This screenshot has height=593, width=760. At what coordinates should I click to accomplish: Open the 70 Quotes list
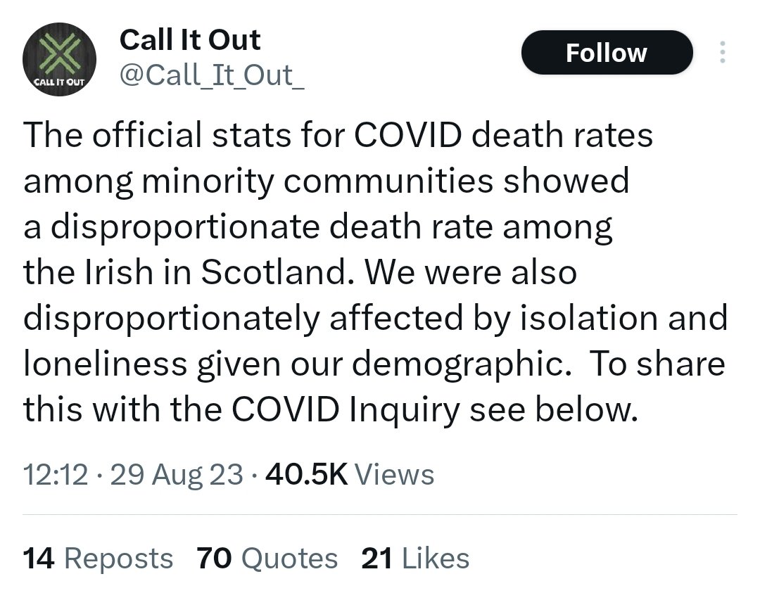pos(267,559)
